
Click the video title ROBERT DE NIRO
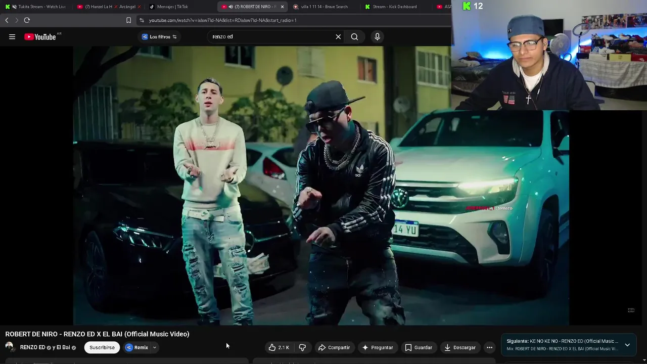point(97,334)
